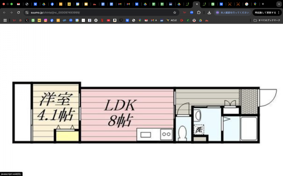Screen dimensions: 283x176
Task: Click the apps grid icon in bookmarks bar
Action: coord(5,20)
